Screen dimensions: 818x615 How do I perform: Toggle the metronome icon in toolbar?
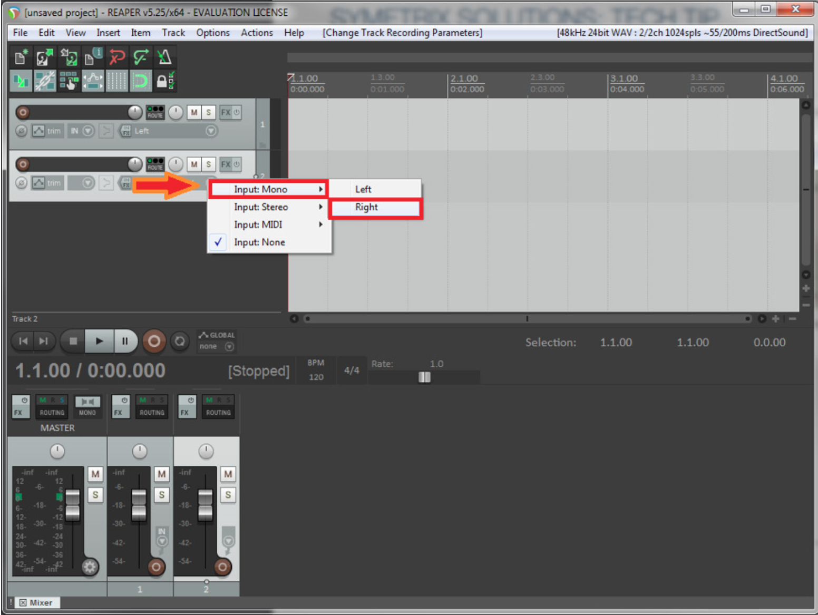(164, 57)
